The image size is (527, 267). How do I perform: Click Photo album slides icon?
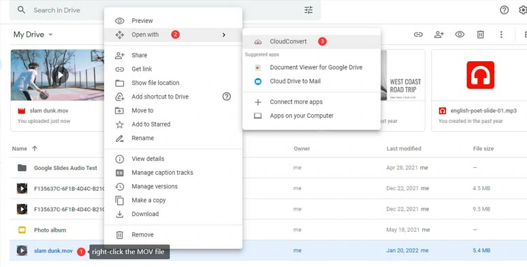[22, 230]
